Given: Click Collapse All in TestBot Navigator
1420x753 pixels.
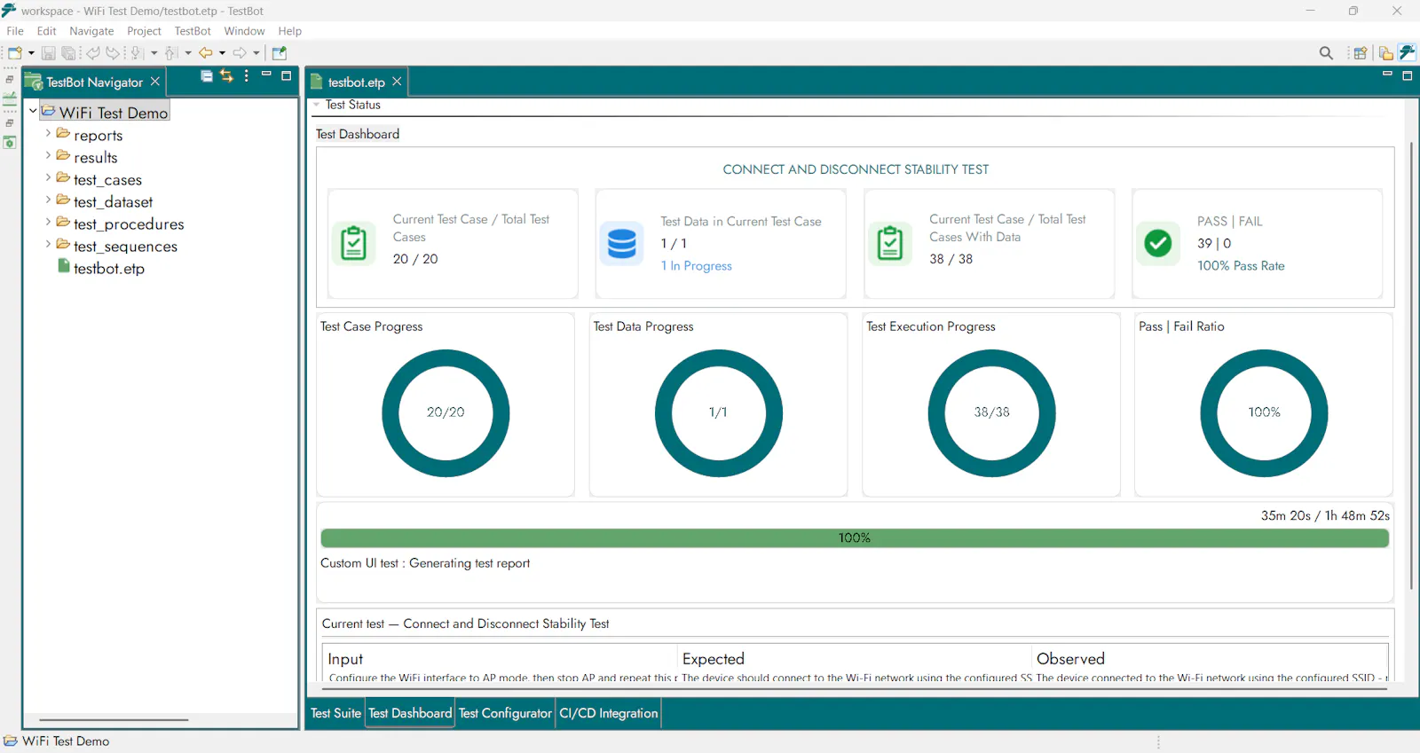Looking at the screenshot, I should click(x=207, y=76).
